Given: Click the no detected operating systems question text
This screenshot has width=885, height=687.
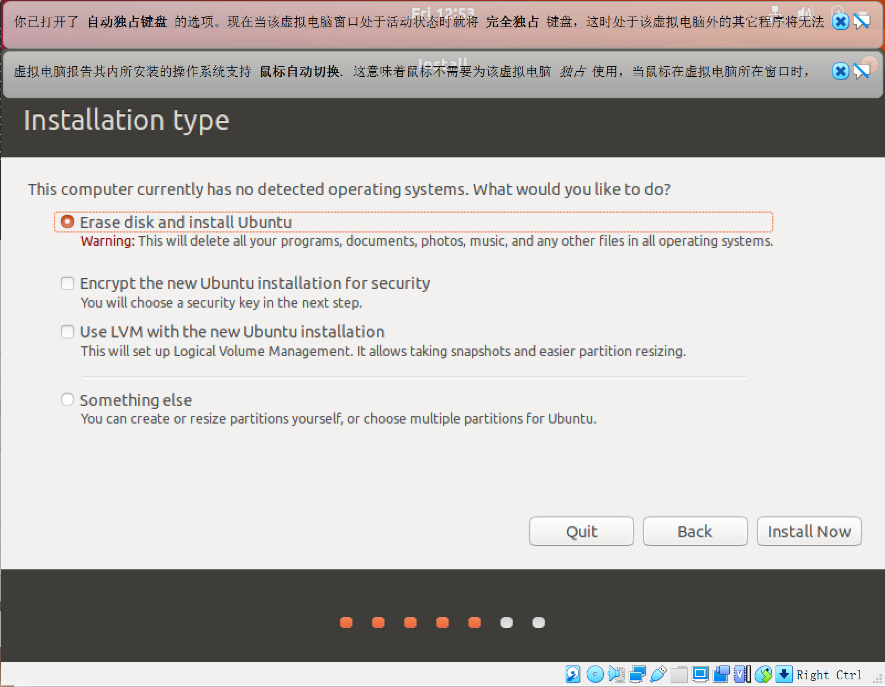Looking at the screenshot, I should click(349, 189).
